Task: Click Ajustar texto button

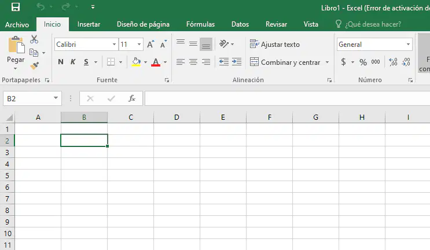Action: click(274, 45)
